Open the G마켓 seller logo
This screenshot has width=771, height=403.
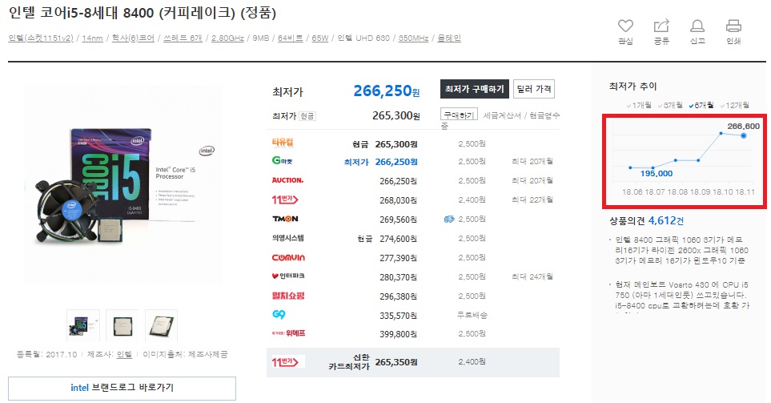(283, 161)
